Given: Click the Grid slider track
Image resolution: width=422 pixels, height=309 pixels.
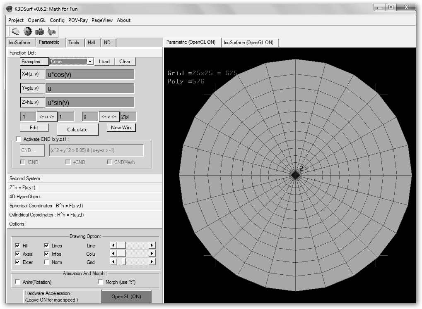Looking at the screenshot, I should pos(137,262).
